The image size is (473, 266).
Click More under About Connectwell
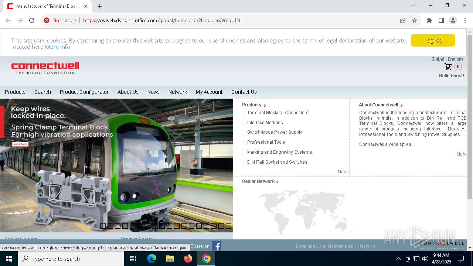click(x=462, y=154)
